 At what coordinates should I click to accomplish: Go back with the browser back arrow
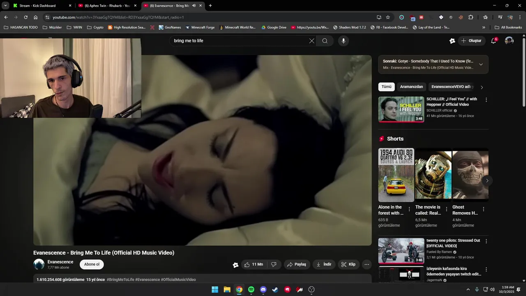[x=6, y=17]
